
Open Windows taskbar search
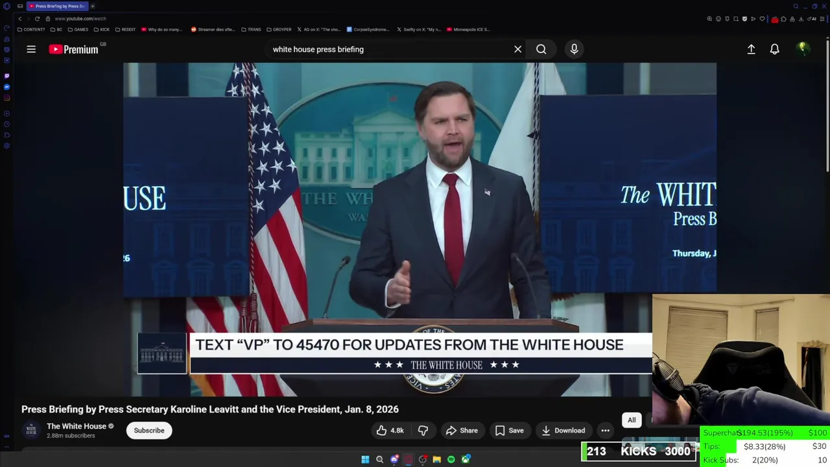[379, 459]
